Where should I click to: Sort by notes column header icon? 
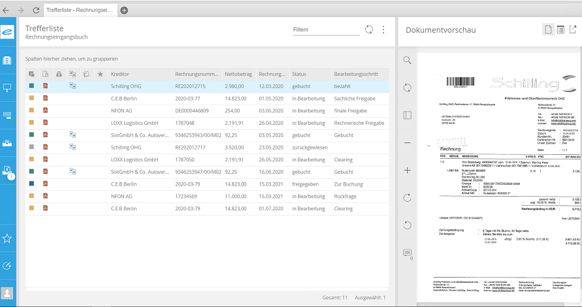[86, 74]
